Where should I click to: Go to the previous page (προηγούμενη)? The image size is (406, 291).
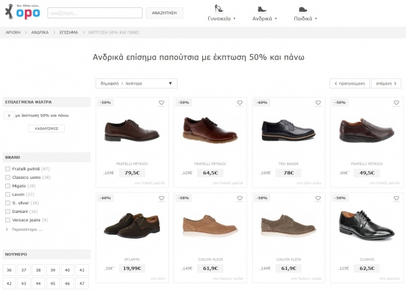[x=350, y=83]
